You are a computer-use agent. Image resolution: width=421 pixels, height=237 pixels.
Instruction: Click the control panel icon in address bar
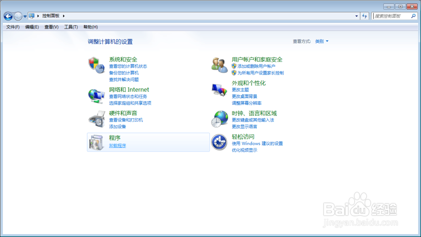[32, 16]
